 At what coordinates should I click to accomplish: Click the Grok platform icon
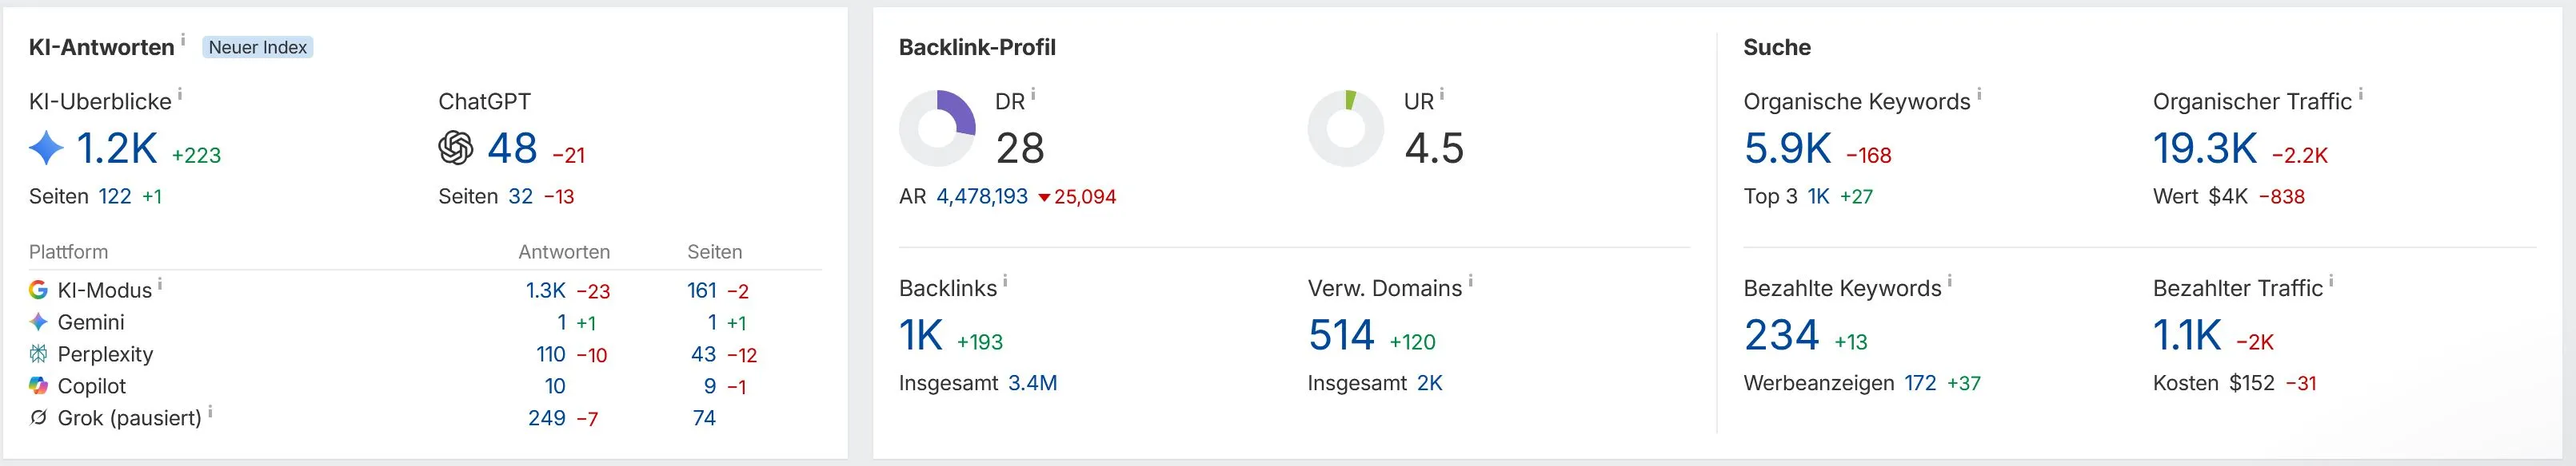tap(38, 418)
